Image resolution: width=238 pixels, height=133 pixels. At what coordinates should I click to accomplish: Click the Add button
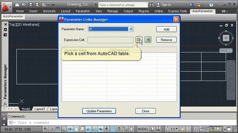(x=166, y=29)
